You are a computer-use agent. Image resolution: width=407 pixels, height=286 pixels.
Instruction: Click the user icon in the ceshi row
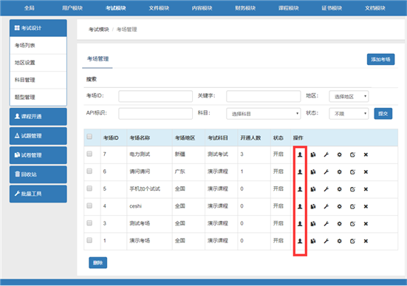coord(300,206)
